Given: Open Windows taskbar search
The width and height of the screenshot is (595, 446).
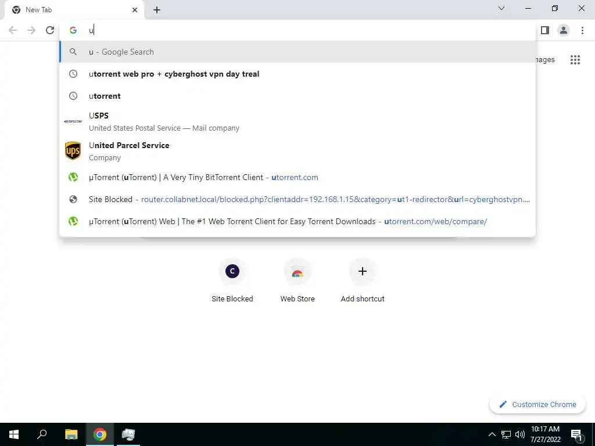Looking at the screenshot, I should click(42, 434).
